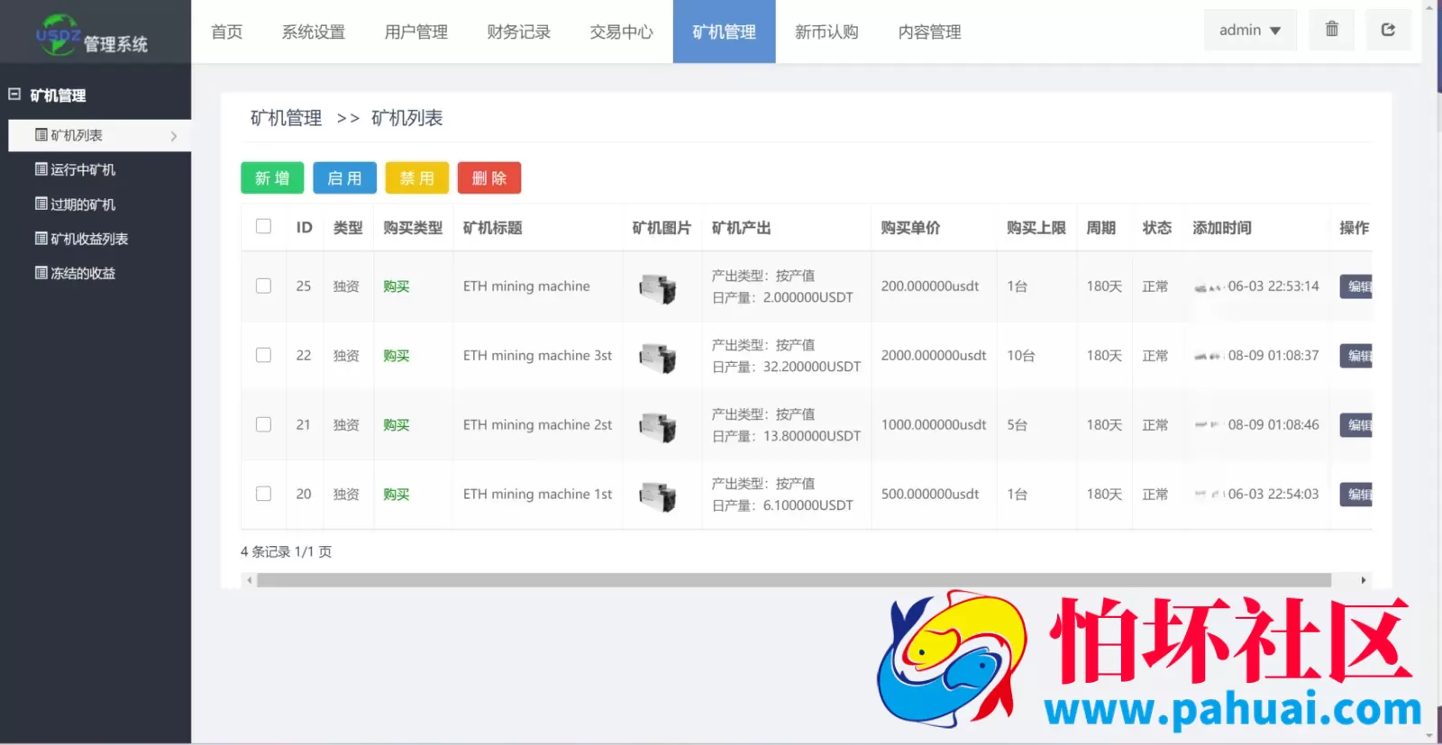Click the horizontal scrollbar right arrow
Image resolution: width=1442 pixels, height=745 pixels.
(x=1364, y=580)
